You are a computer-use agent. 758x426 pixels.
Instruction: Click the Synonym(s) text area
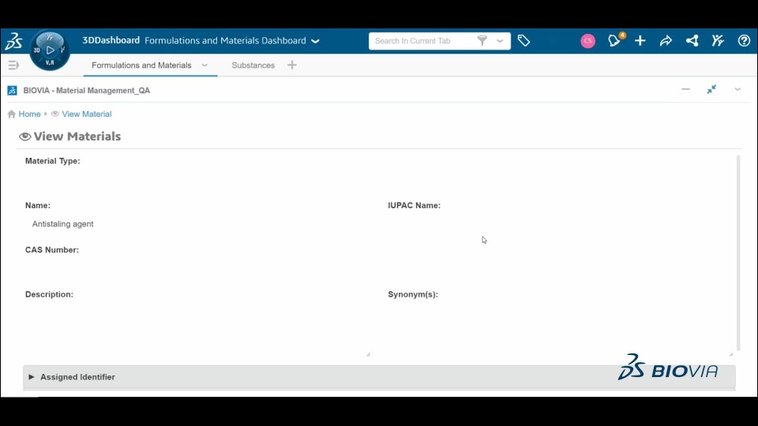click(x=561, y=330)
